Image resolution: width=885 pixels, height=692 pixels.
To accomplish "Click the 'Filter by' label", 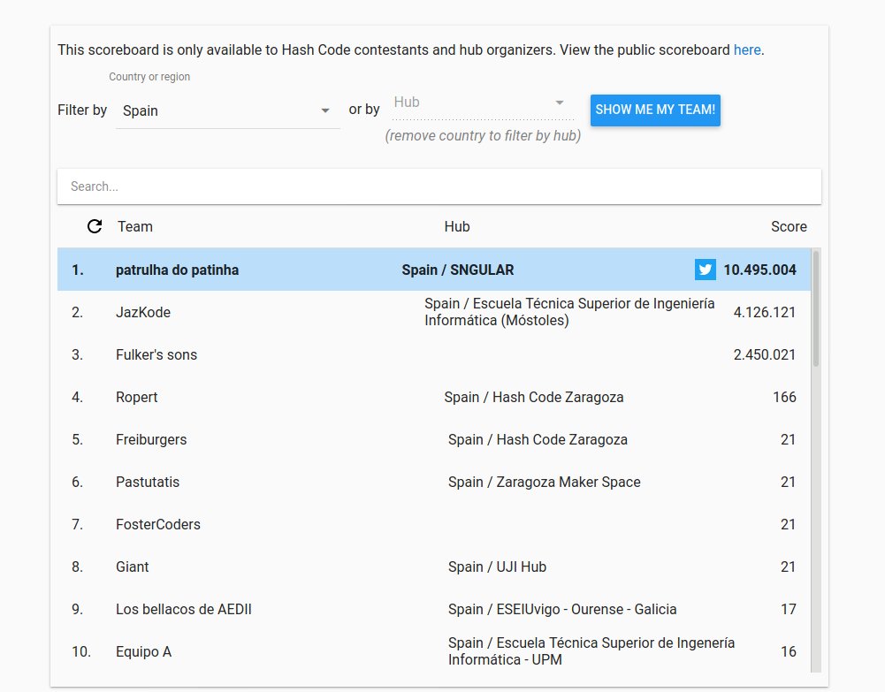I will 82,110.
